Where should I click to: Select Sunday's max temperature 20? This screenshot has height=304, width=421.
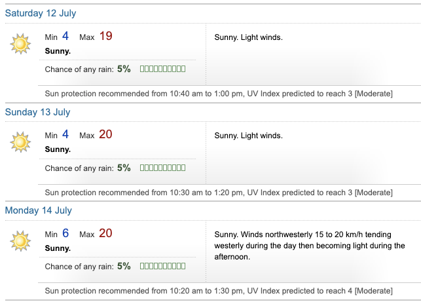pos(105,135)
